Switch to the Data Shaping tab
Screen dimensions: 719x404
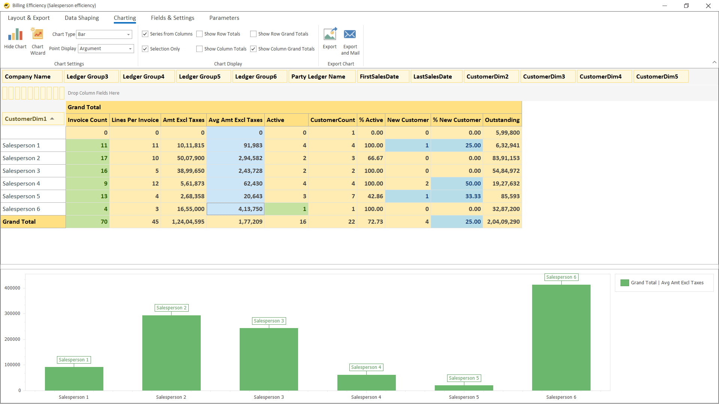[x=82, y=18]
